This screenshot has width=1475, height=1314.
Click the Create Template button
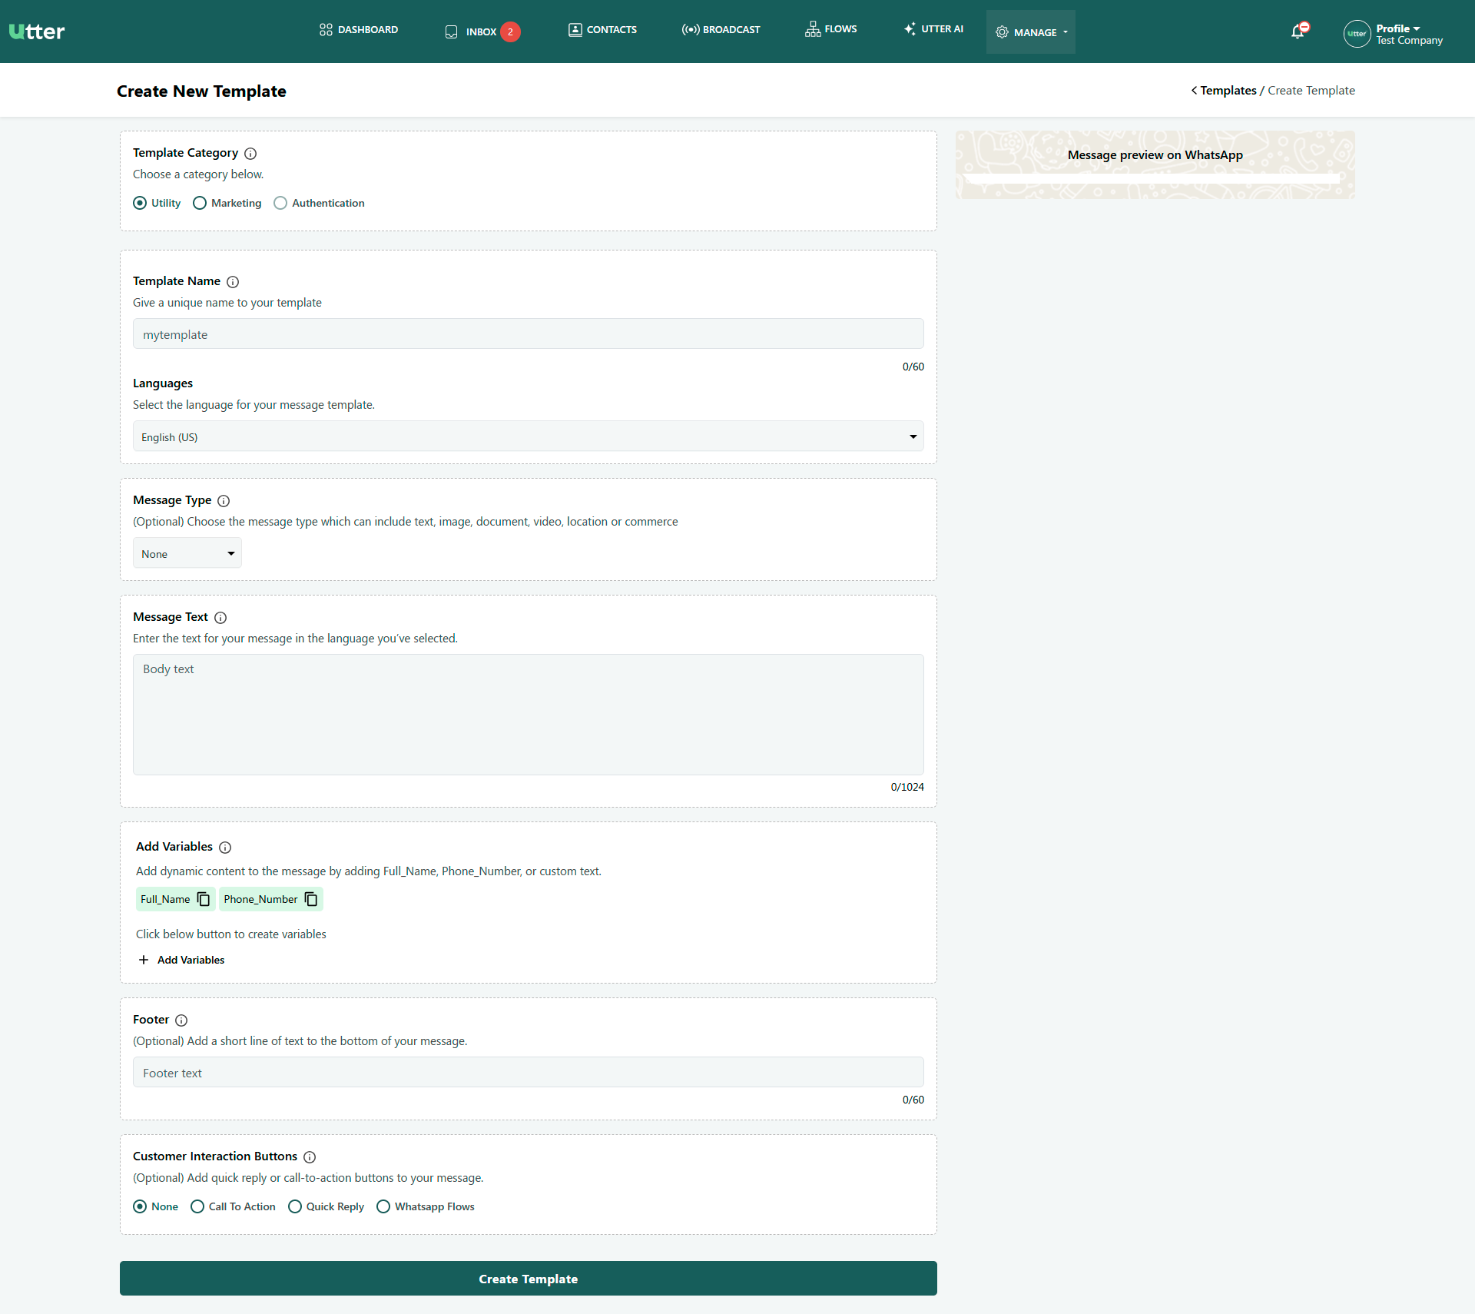click(x=528, y=1279)
